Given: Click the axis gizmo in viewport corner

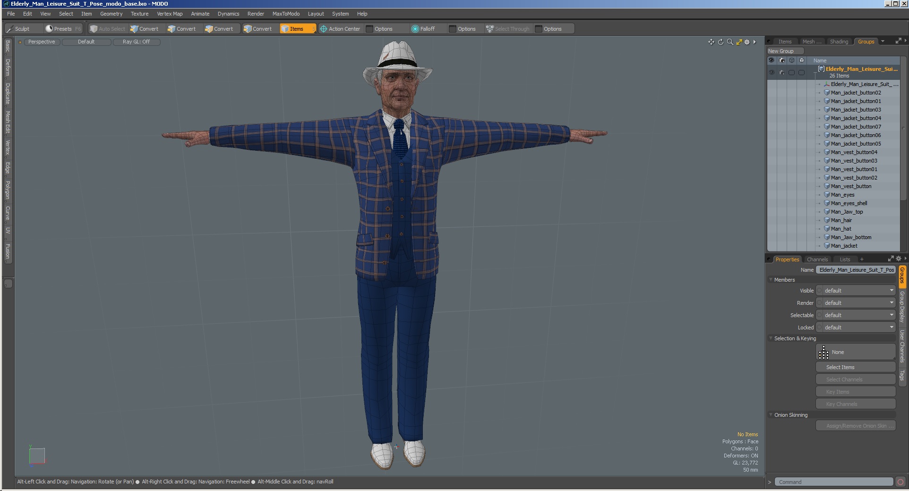Looking at the screenshot, I should 36,456.
